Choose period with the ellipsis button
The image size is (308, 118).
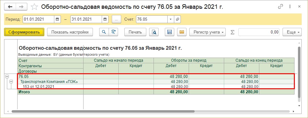(116, 19)
